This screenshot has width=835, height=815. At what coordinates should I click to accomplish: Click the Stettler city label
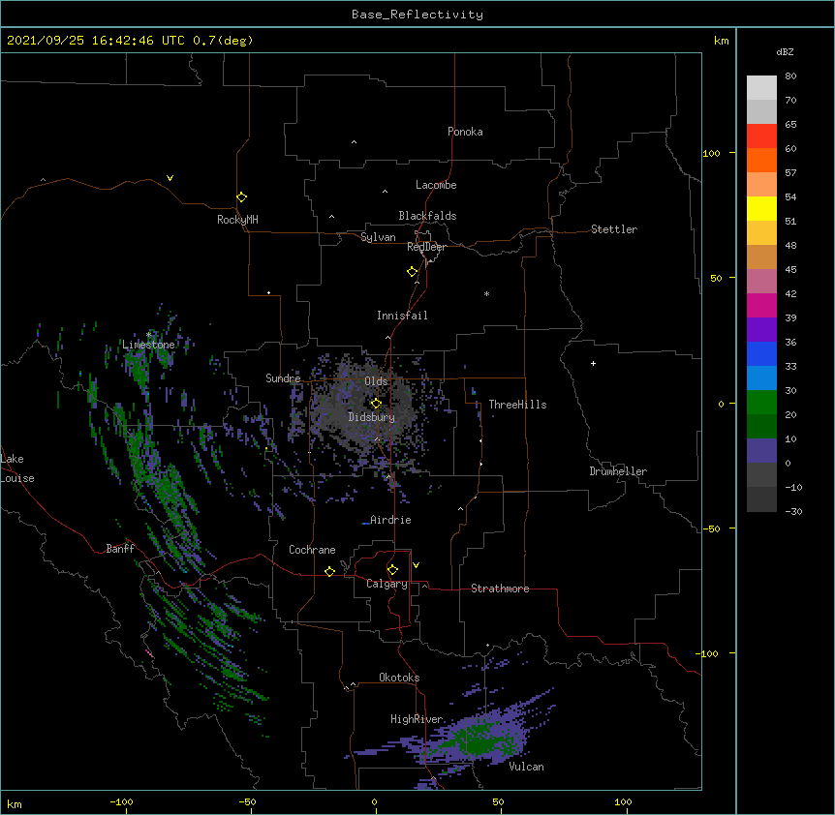click(x=614, y=229)
